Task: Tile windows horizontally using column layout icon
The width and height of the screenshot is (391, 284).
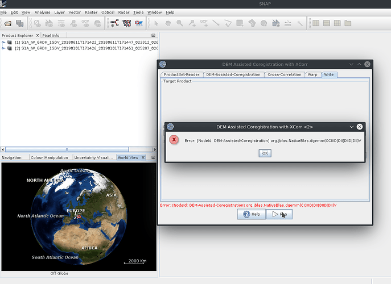Action: click(x=316, y=23)
